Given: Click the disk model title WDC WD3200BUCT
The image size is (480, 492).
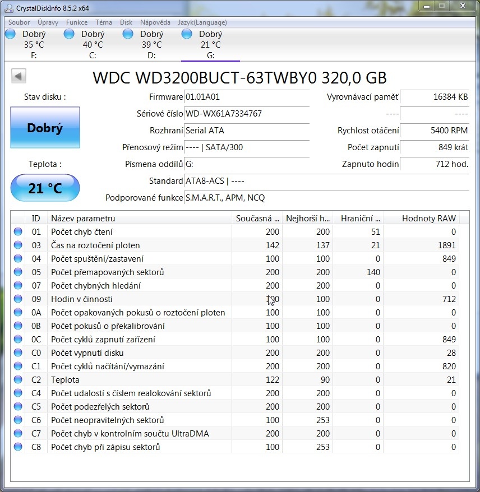Looking at the screenshot, I should coord(239,78).
